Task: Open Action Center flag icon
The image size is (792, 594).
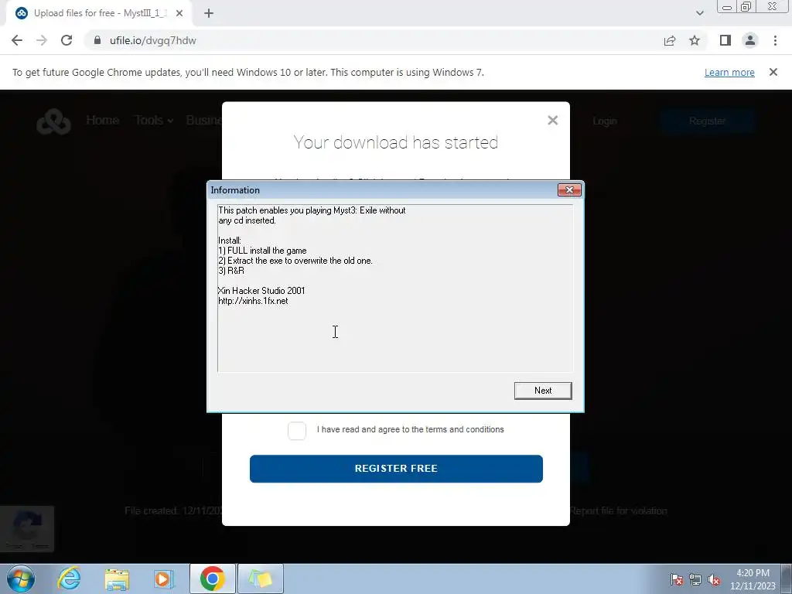Action: 677,580
